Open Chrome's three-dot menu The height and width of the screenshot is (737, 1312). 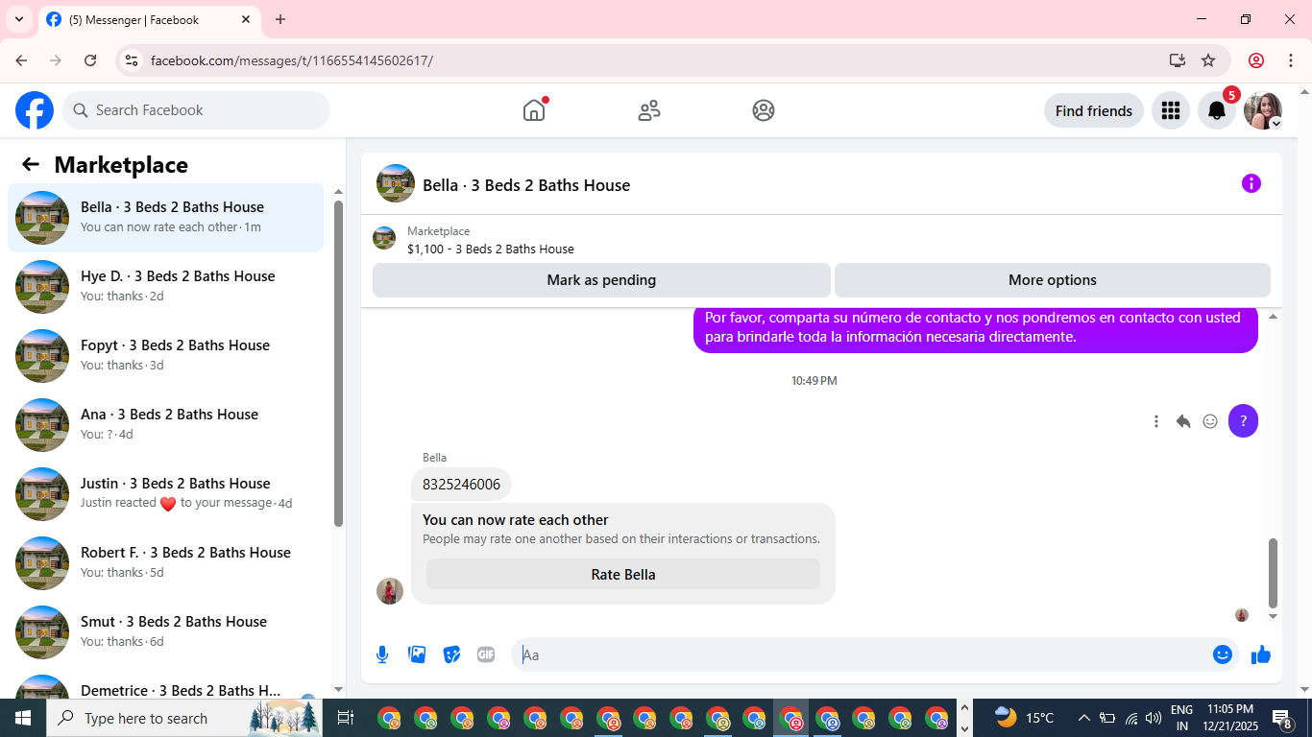(x=1291, y=60)
